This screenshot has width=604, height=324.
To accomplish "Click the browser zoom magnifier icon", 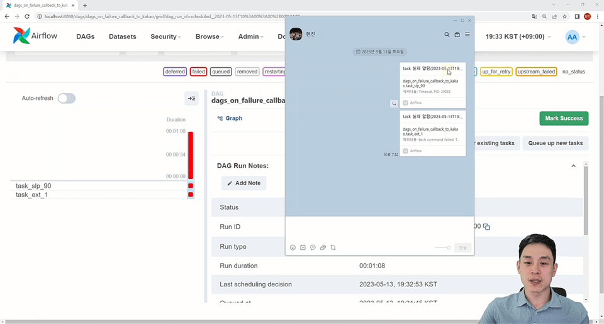I will 544,16.
